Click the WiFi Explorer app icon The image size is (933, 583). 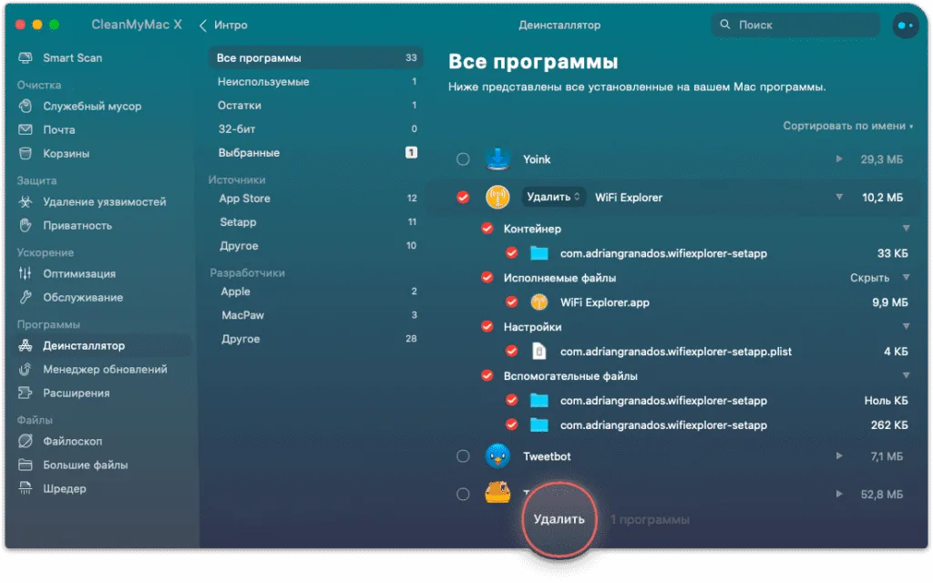click(x=497, y=197)
